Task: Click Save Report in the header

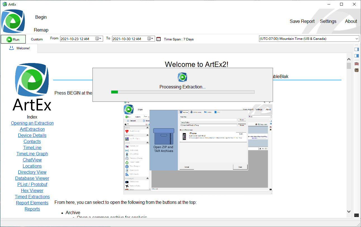Action: pos(302,21)
